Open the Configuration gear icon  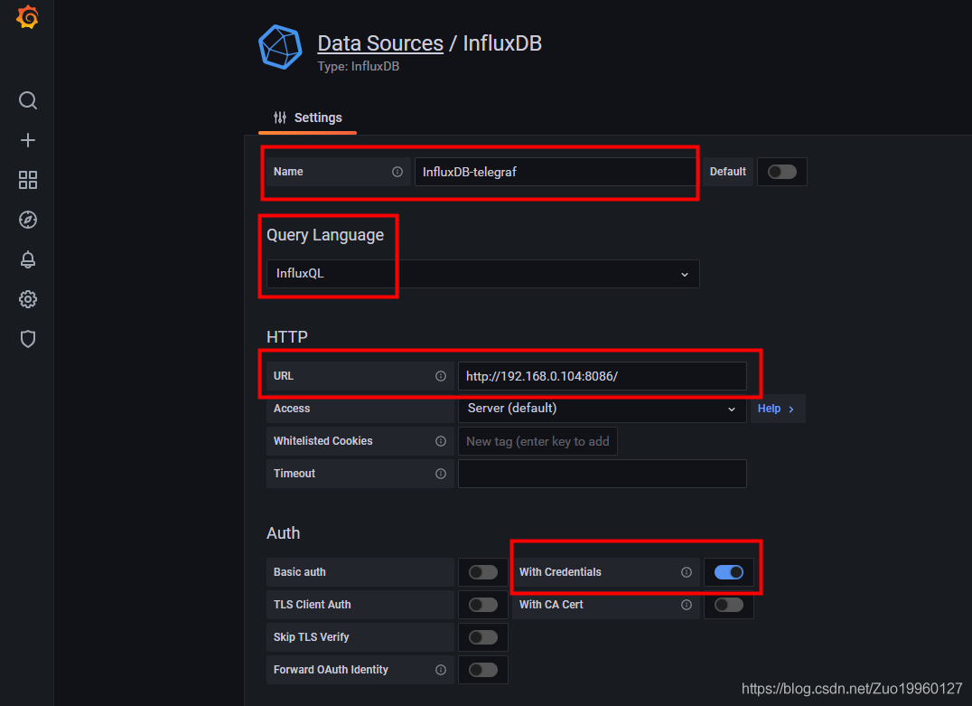click(28, 299)
